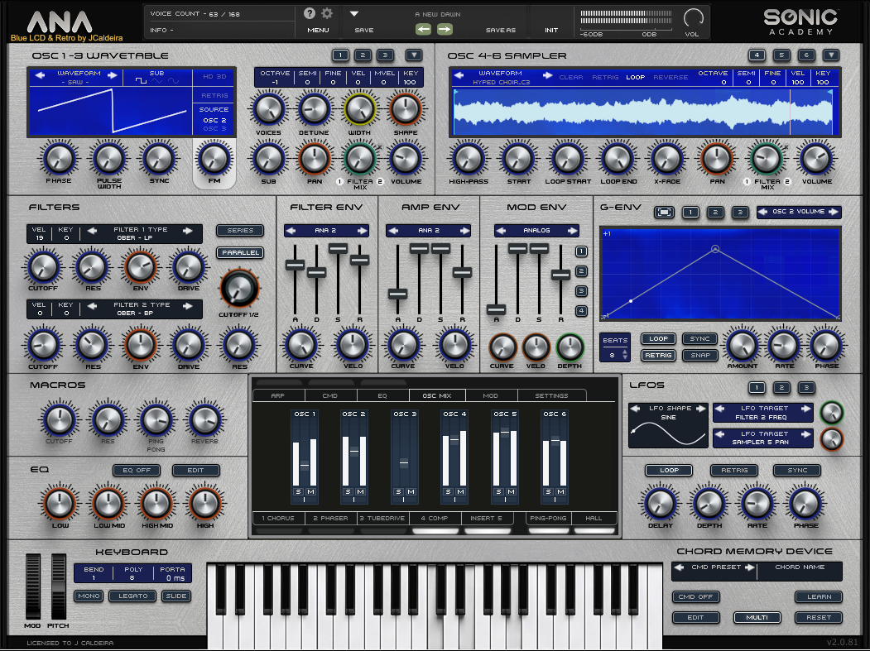Change Amp Env type ANA 2 selector
Viewport: 870px width, 651px height.
[x=428, y=230]
